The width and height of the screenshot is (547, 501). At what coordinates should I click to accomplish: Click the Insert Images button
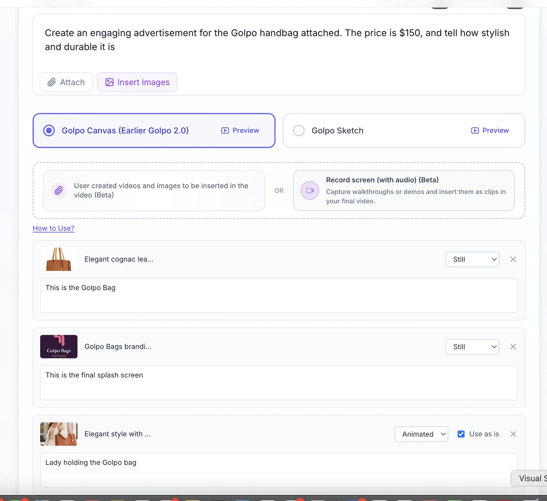[x=137, y=82]
